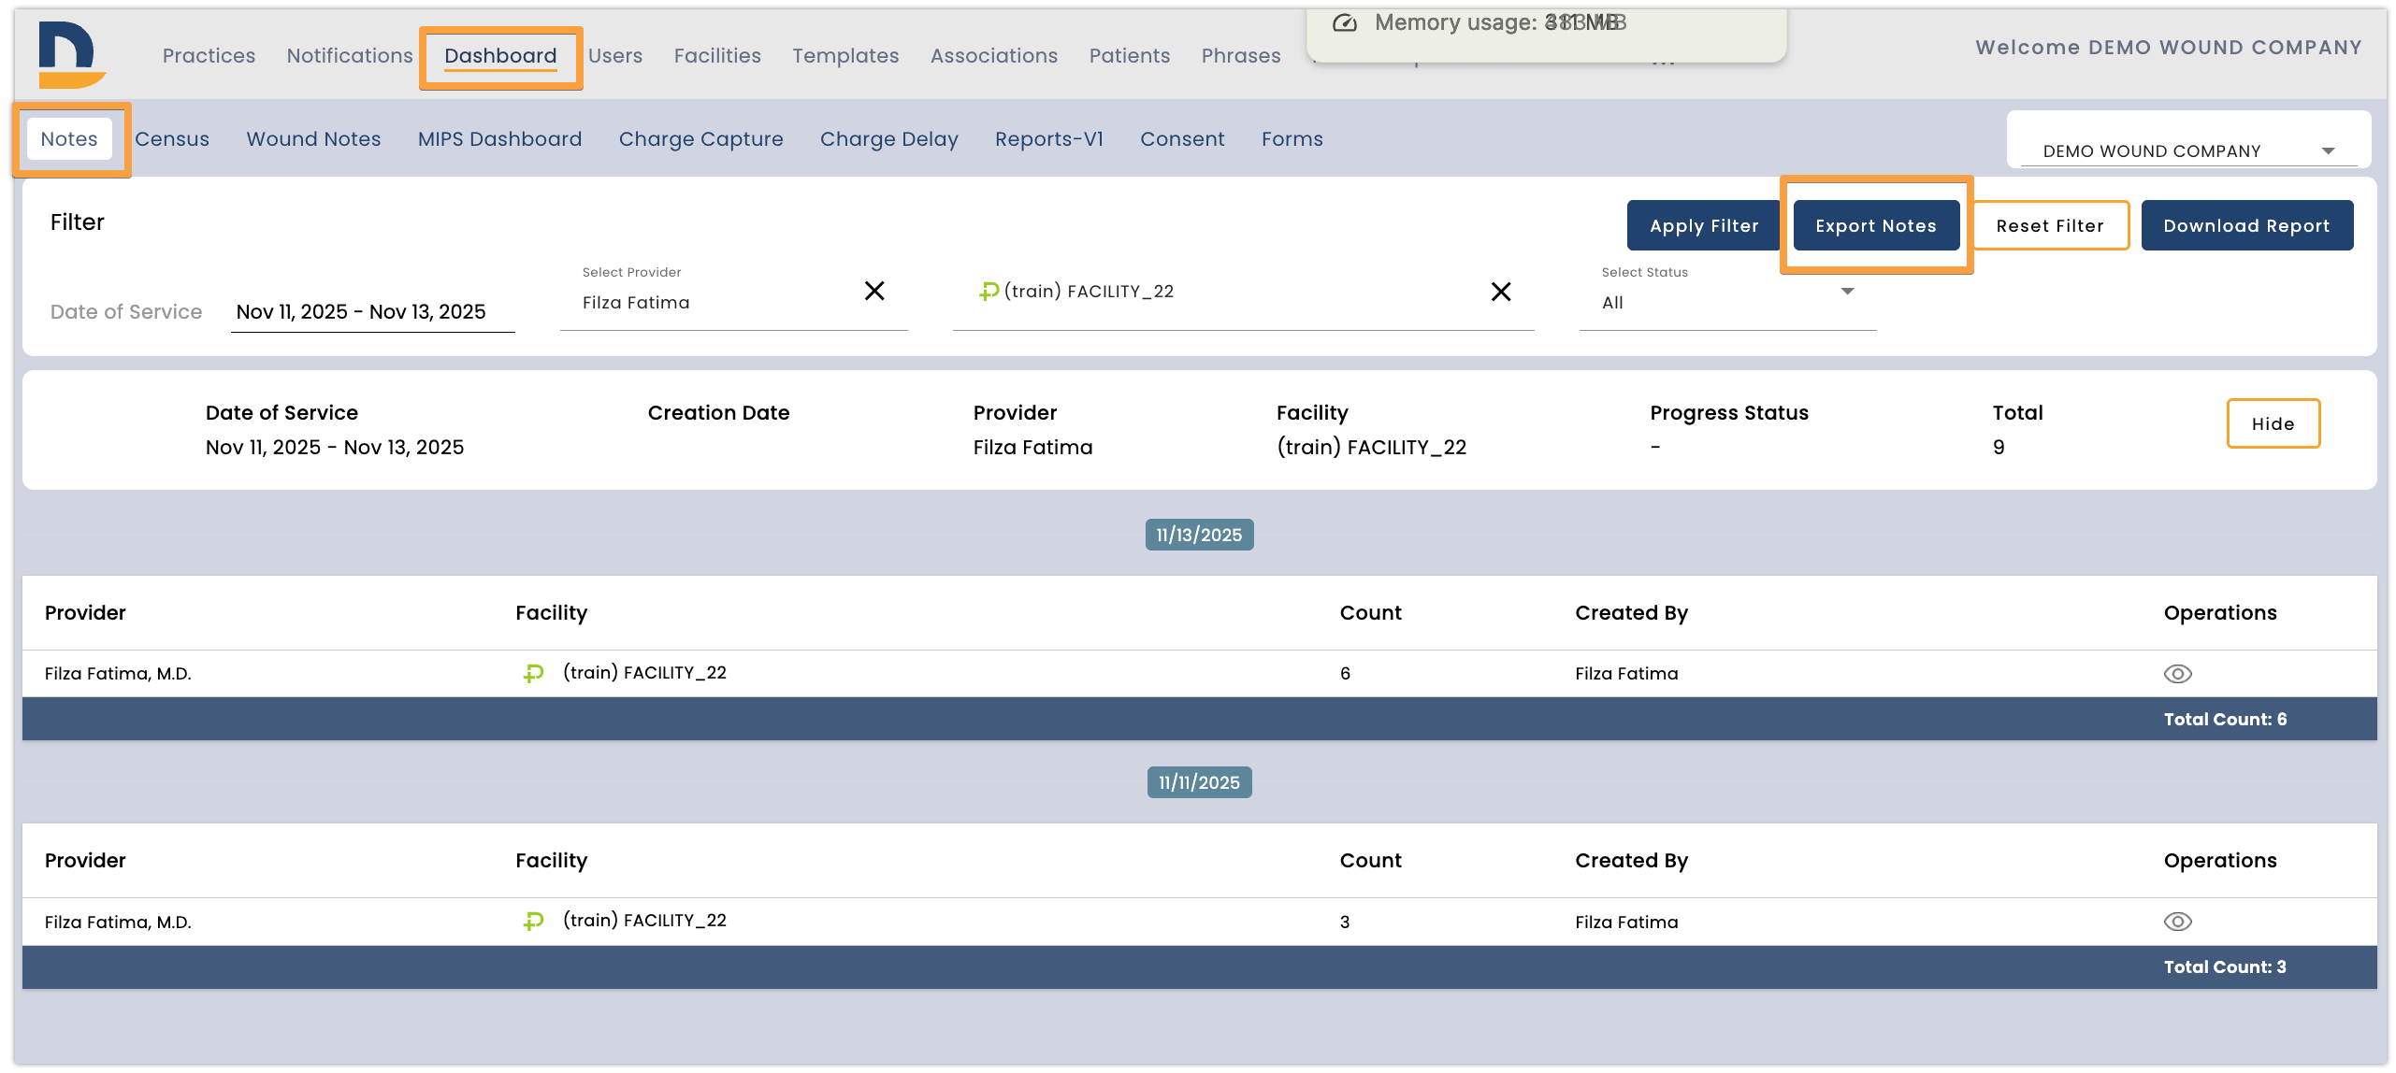Click facility icon in 11/13/2025 row
The height and width of the screenshot is (1073, 2396).
533,673
